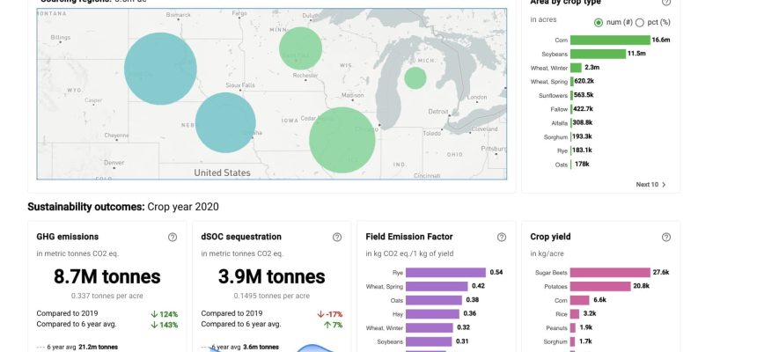The height and width of the screenshot is (352, 757).
Task: Click the Wheat, Spring 620.2k value
Action: pyautogui.click(x=584, y=81)
